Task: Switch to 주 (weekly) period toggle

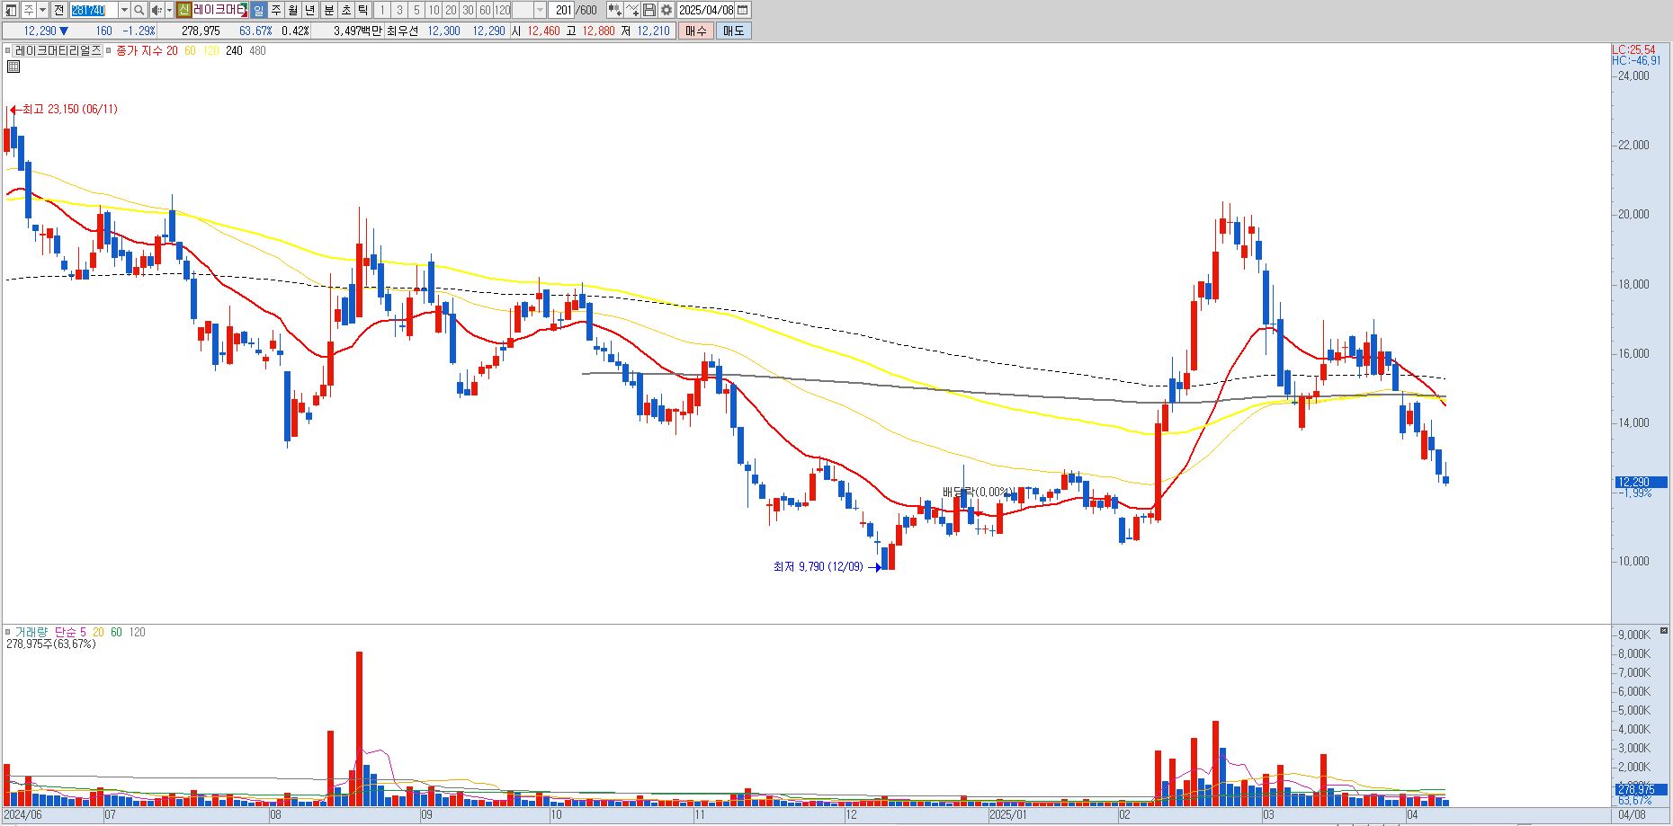Action: click(275, 10)
